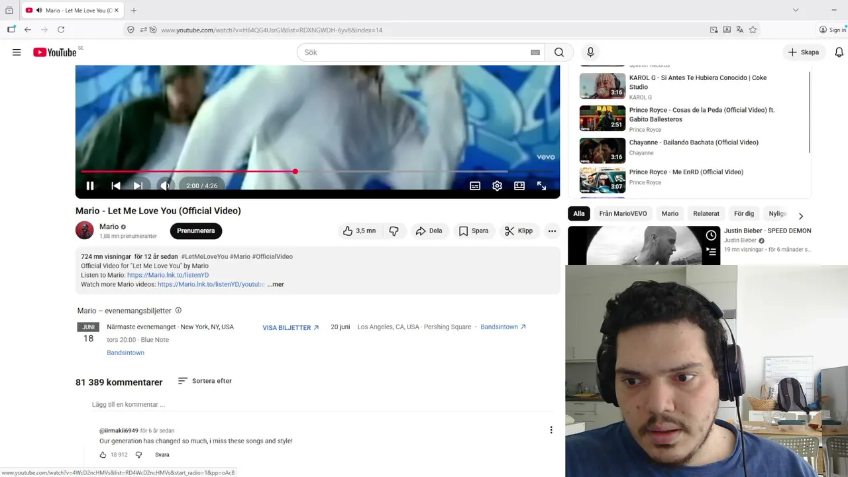Click the browser address bar URL
848x477 pixels.
272,30
